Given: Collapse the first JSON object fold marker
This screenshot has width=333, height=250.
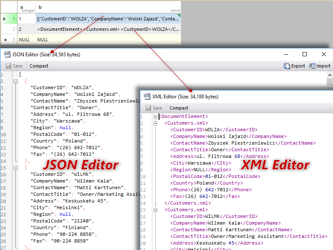Looking at the screenshot, I should [x=15, y=81].
